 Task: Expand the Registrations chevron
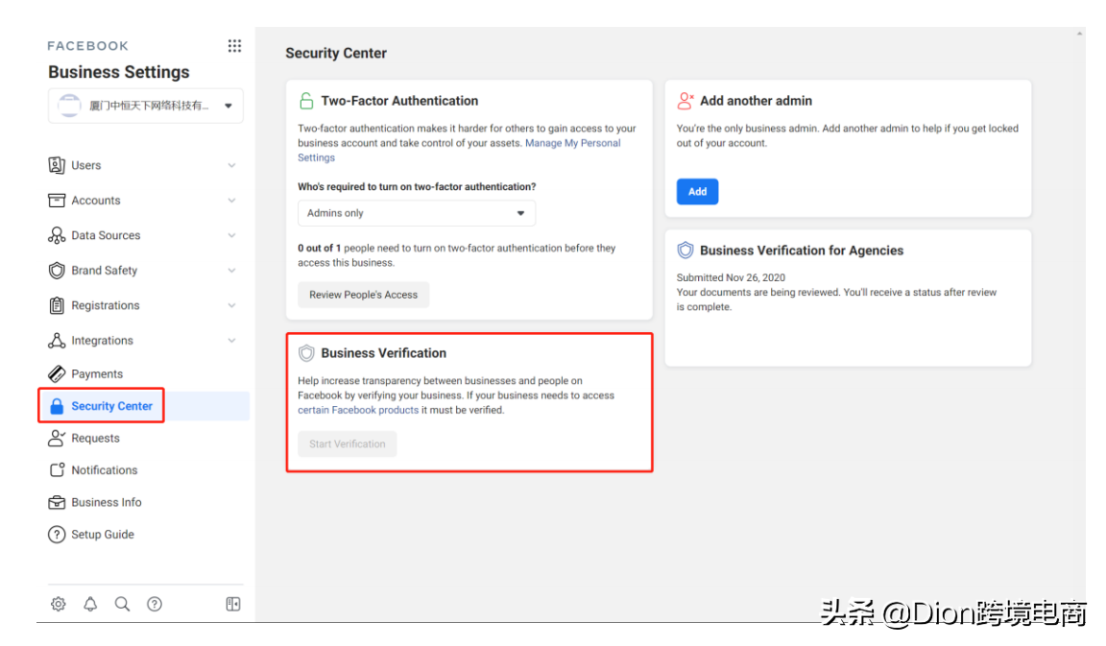click(231, 305)
